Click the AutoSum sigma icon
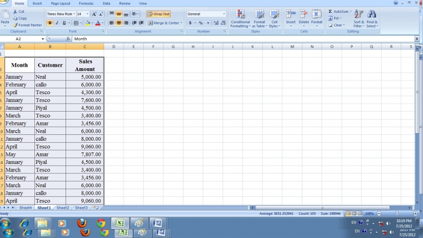Image resolution: width=423 pixels, height=238 pixels. coord(330,11)
